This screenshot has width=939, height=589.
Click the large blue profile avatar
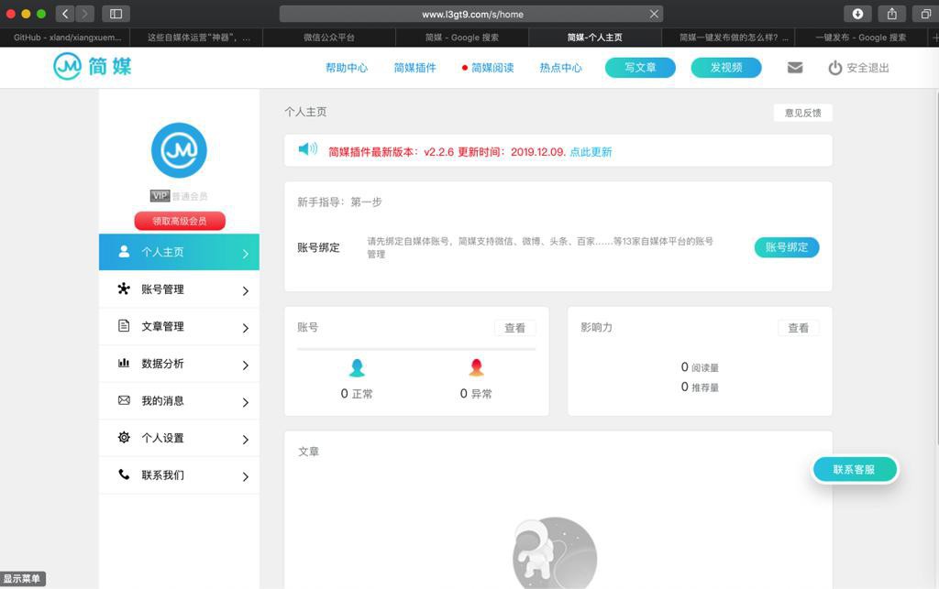(x=179, y=150)
